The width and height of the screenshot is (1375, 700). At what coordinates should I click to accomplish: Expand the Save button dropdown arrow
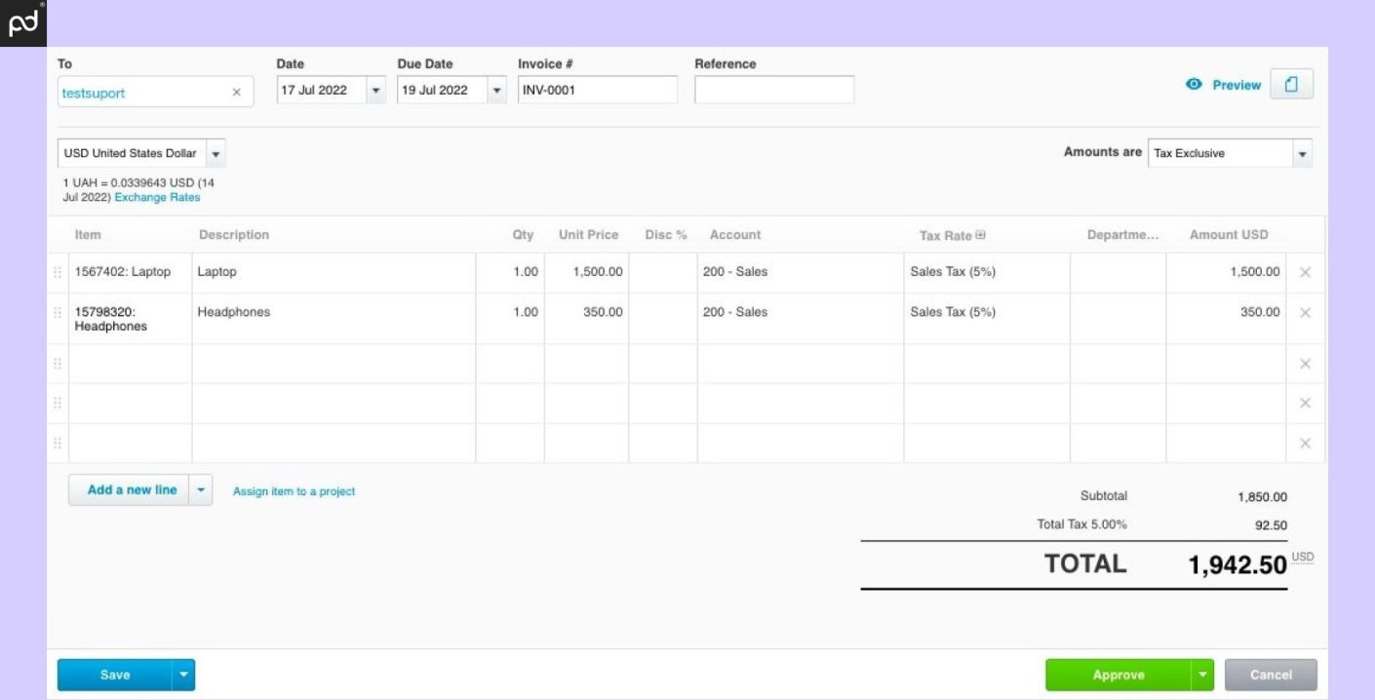coord(182,674)
